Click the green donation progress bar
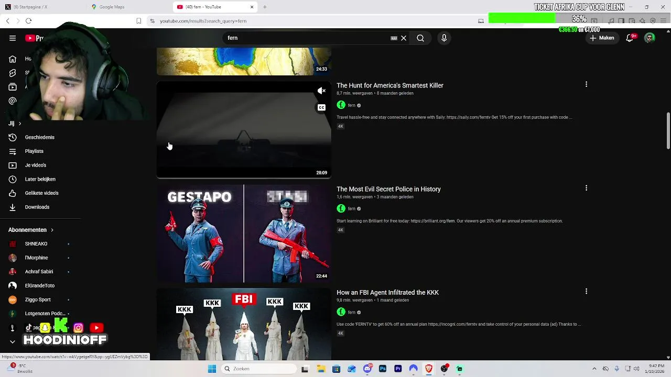This screenshot has width=671, height=377. point(522,18)
